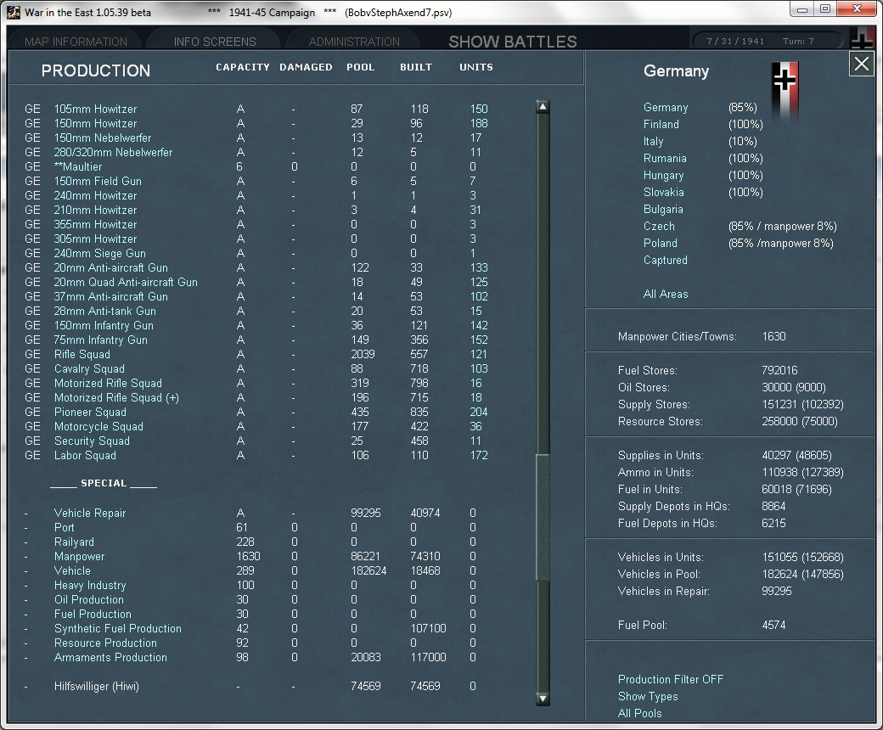Click the game icon in the title bar

14,12
